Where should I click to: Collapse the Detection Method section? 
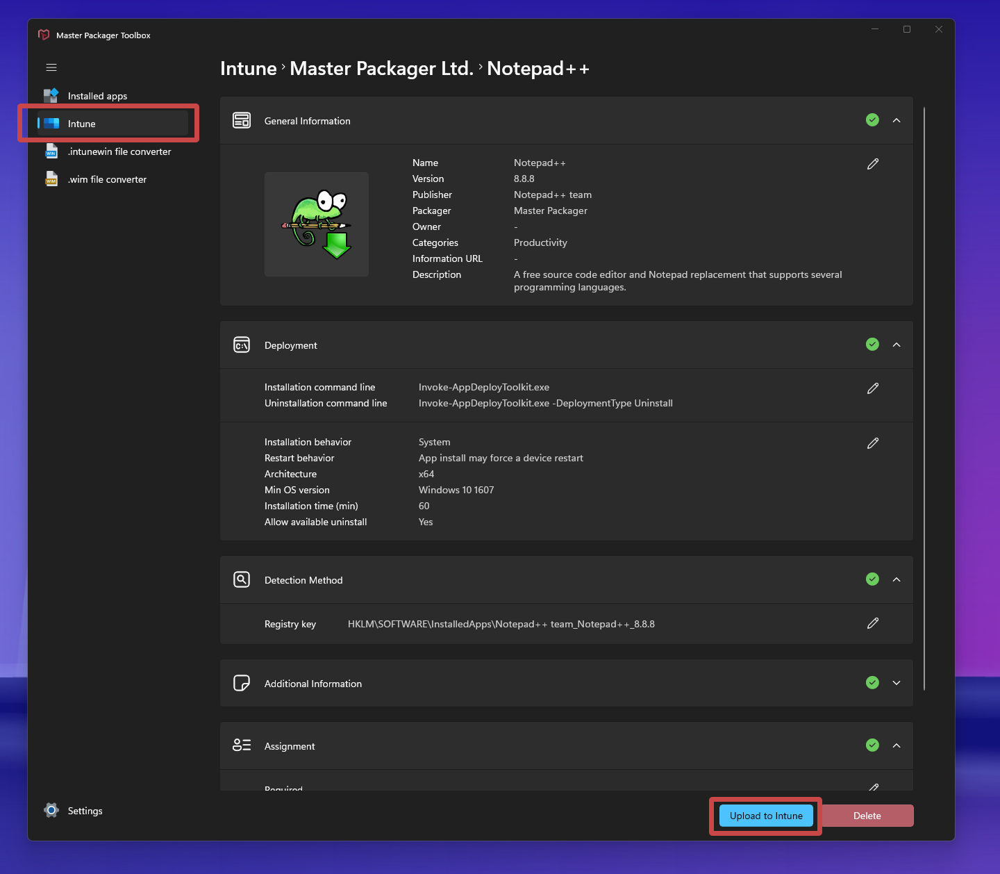897,579
